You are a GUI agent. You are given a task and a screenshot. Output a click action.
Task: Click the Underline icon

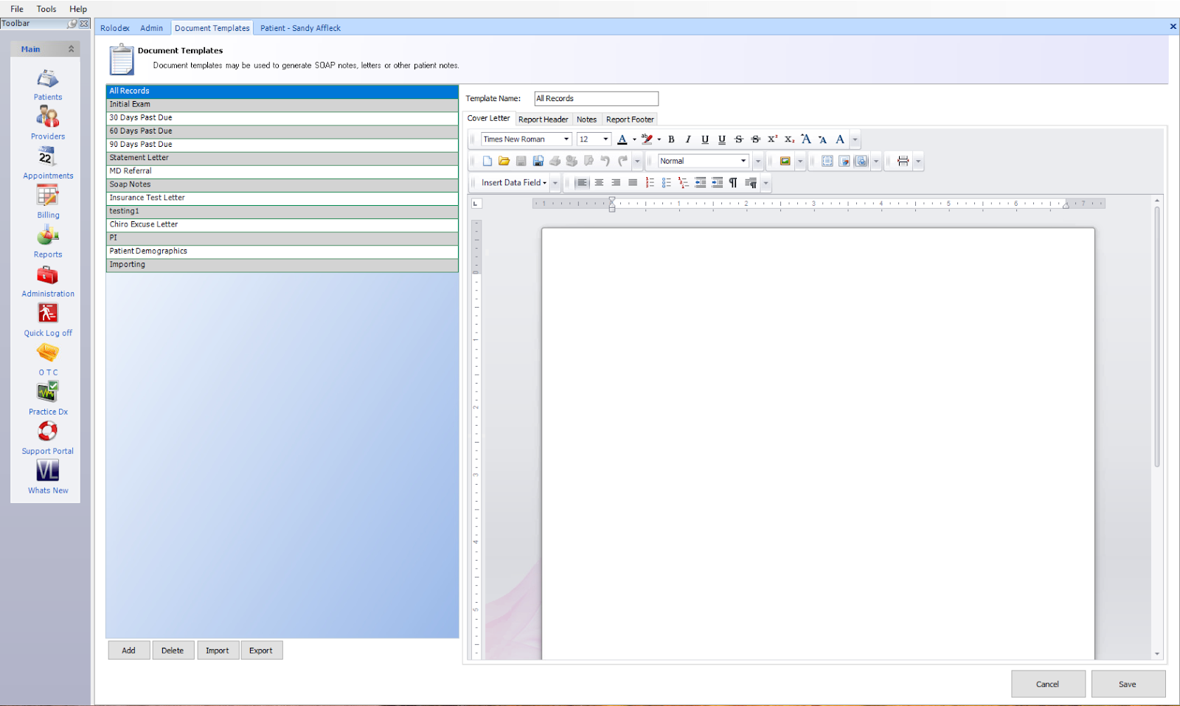tap(704, 139)
